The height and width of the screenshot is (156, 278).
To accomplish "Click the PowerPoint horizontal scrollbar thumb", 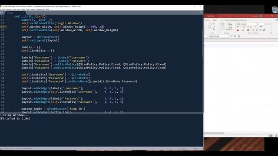I will pos(214,133).
